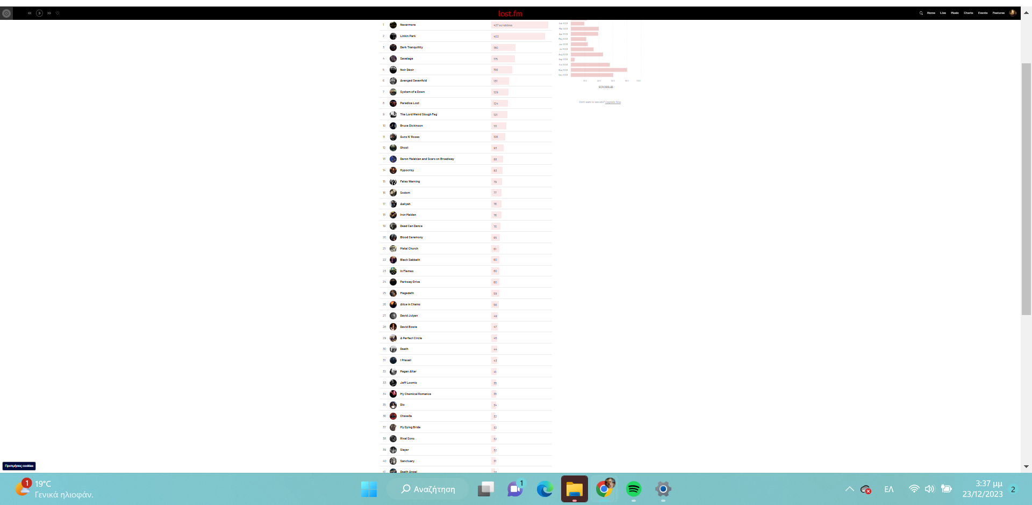The height and width of the screenshot is (505, 1032).
Task: Open the Last.fm search icon
Action: 921,13
